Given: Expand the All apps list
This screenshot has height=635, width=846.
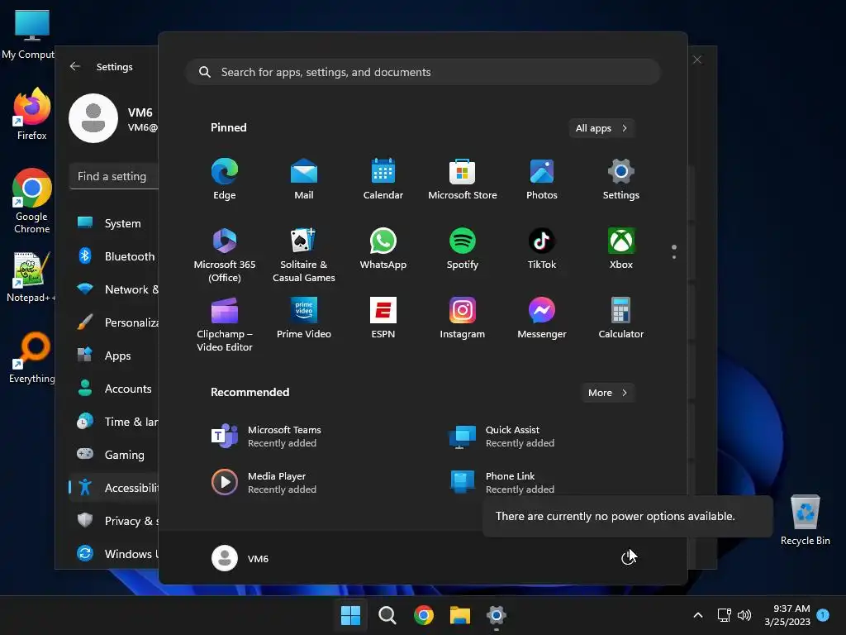Looking at the screenshot, I should 601,128.
